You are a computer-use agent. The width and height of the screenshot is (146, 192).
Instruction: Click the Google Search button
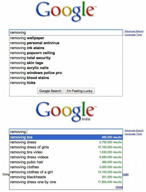pos(50,91)
